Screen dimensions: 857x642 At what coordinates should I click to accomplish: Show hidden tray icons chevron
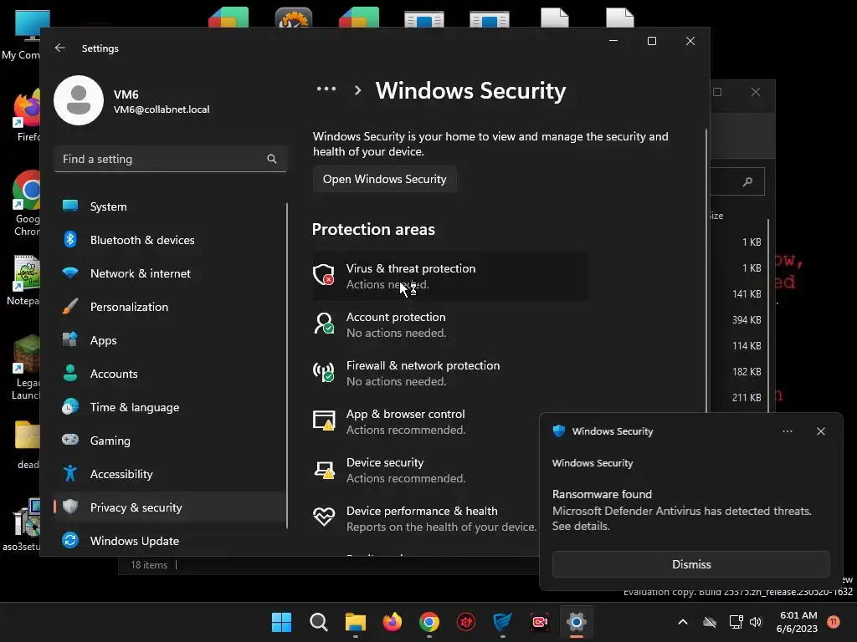[683, 622]
